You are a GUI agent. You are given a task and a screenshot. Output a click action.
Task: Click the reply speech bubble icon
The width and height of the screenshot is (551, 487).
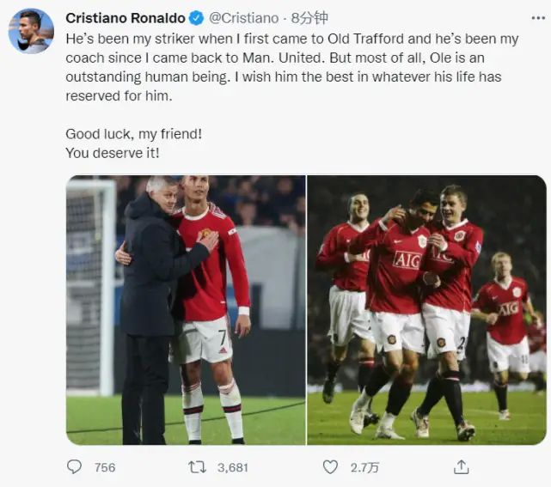point(74,467)
